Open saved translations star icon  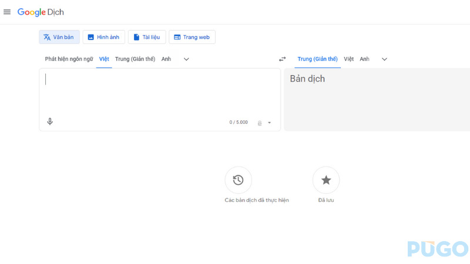pyautogui.click(x=326, y=180)
